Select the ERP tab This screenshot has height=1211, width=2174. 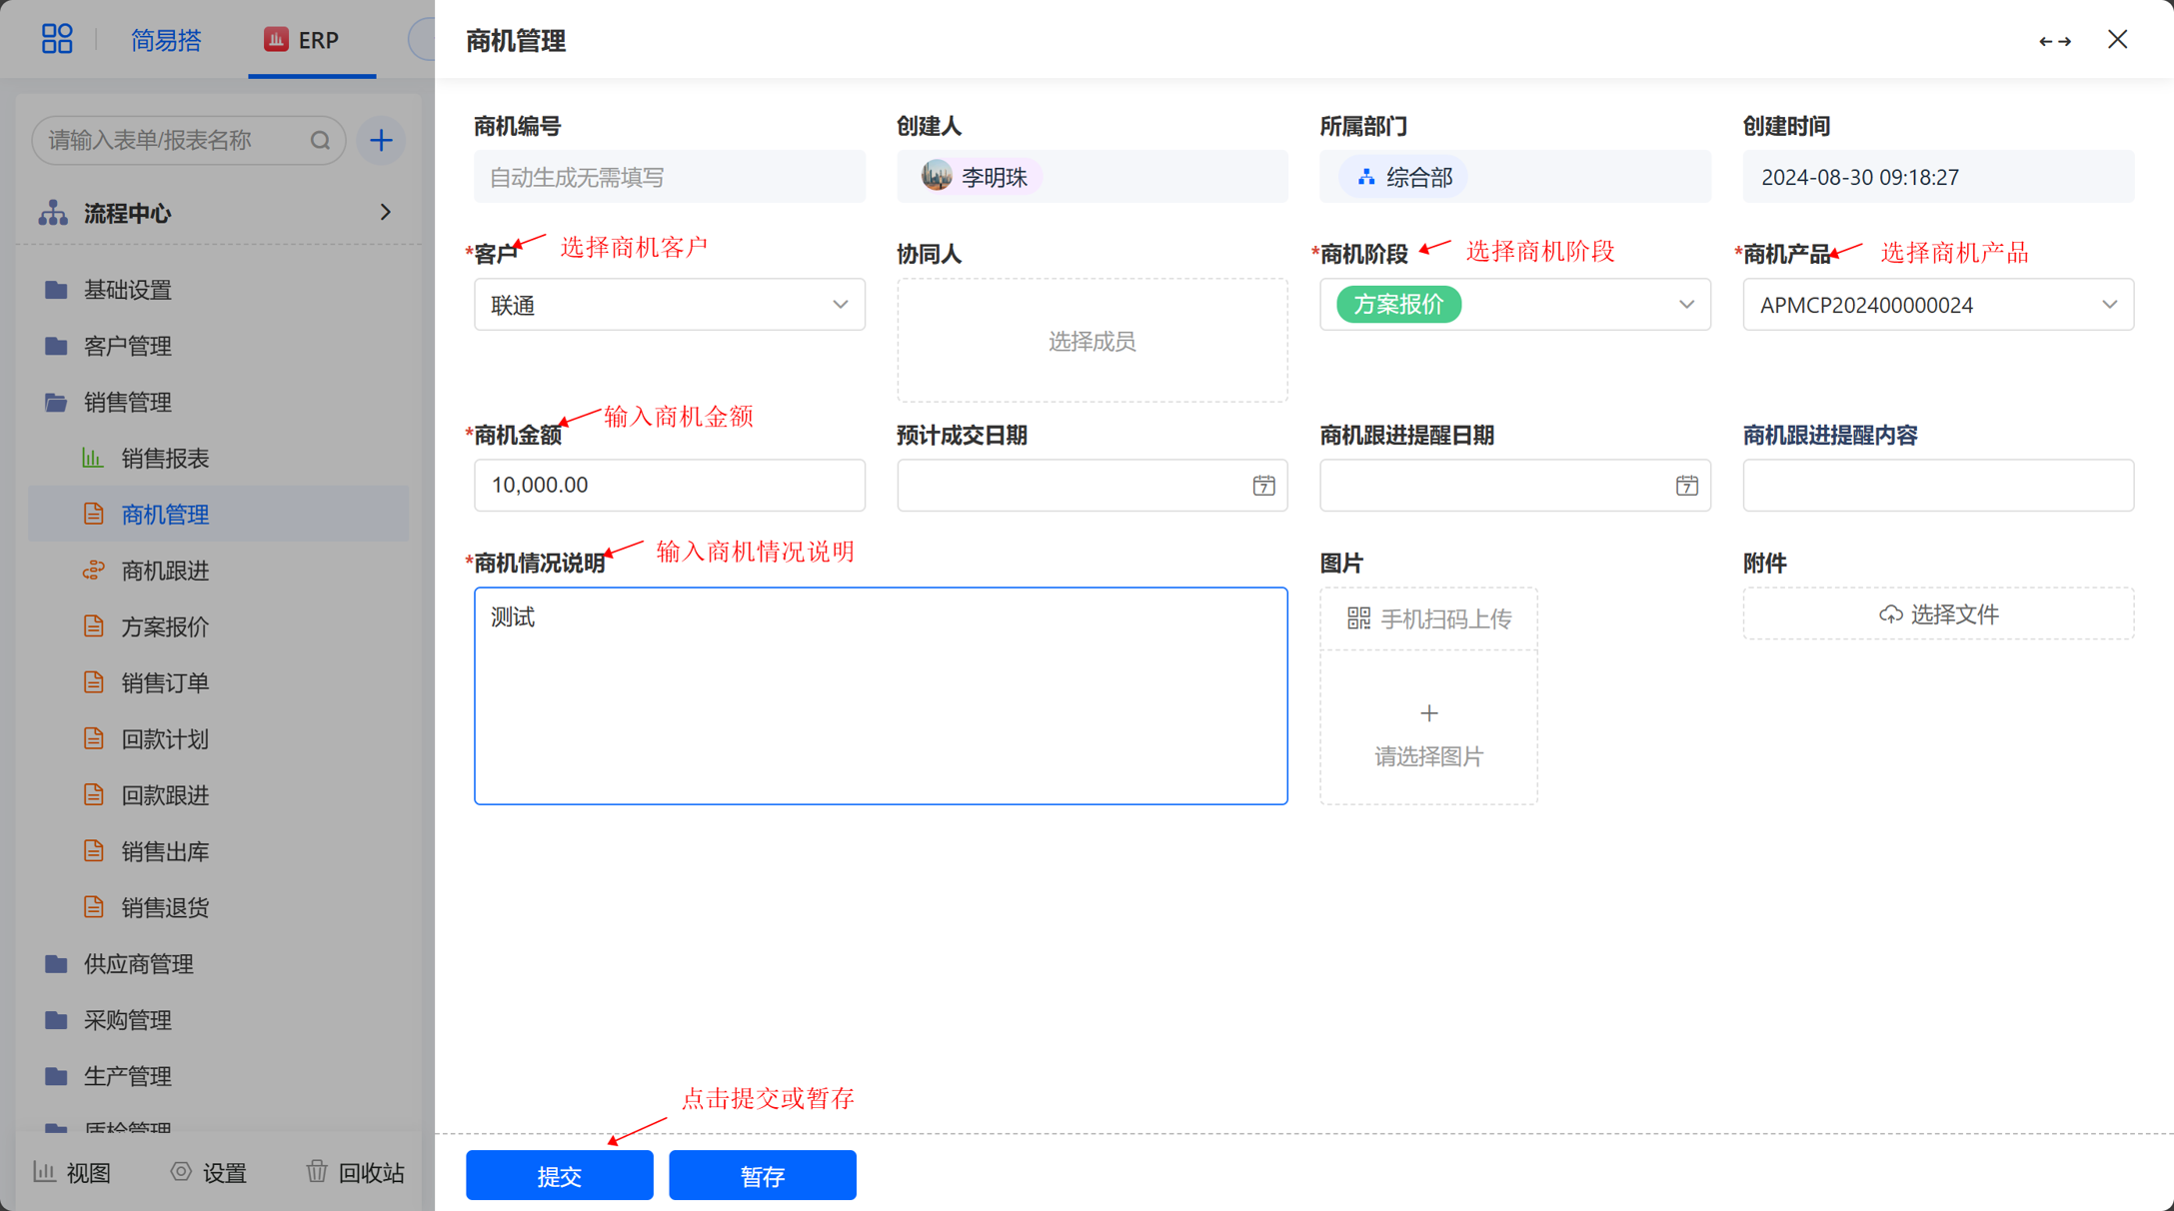pos(302,40)
